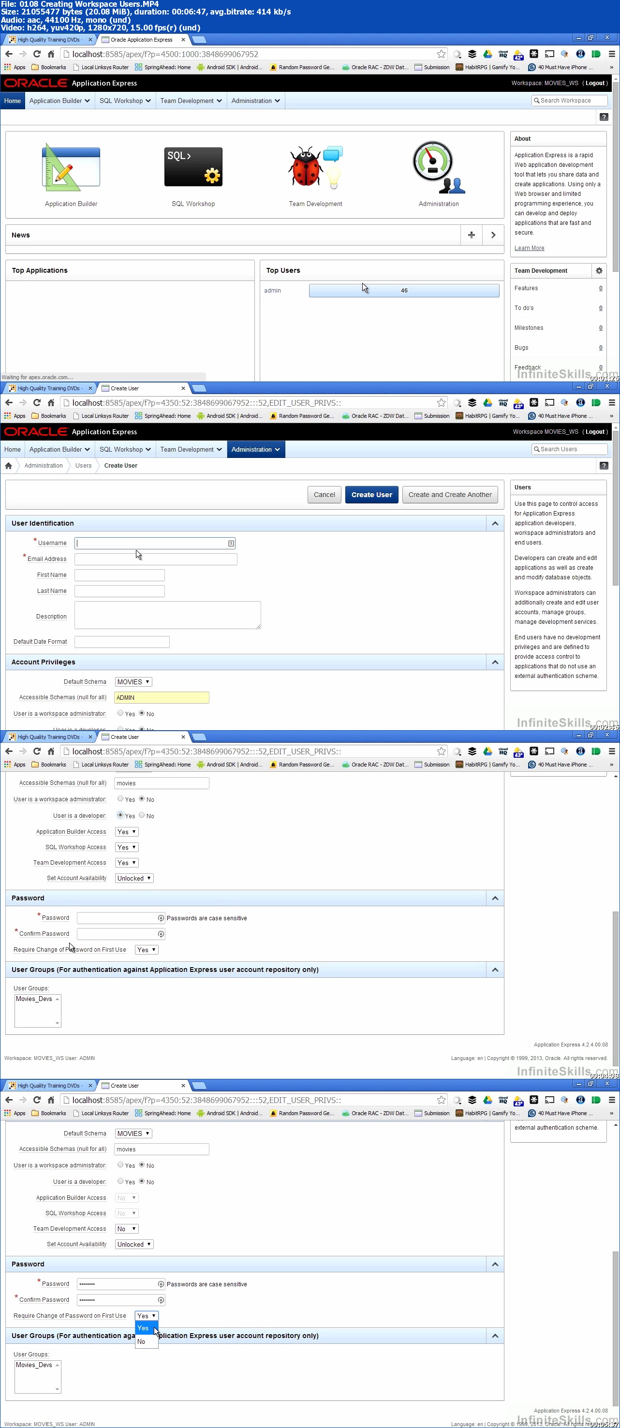Select Yes for workspace administrator below ADMIN schema

point(120,713)
